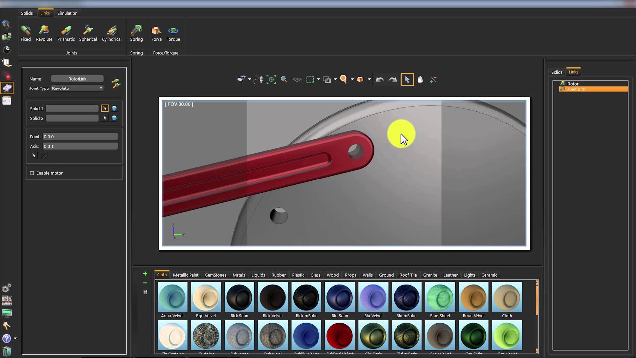
Task: Click the 8-ball icon in left sidebar
Action: pyautogui.click(x=7, y=50)
